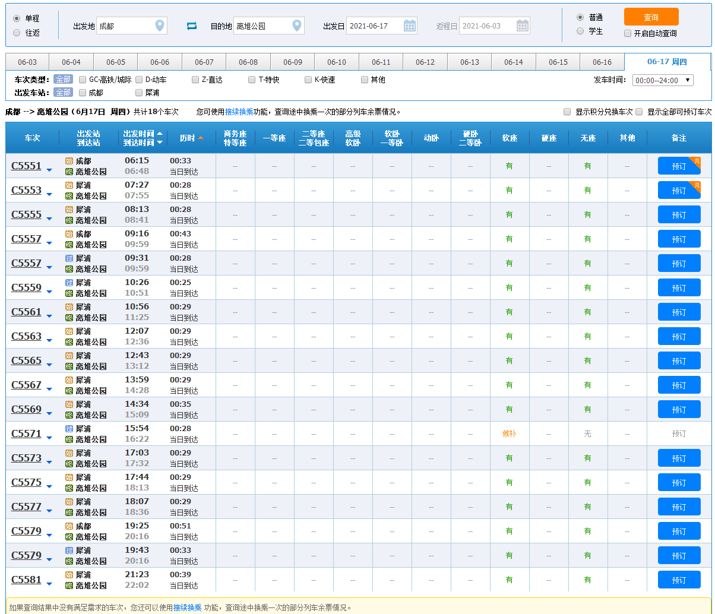Click location pin icon in 目的地 field
The image size is (715, 614).
click(297, 26)
